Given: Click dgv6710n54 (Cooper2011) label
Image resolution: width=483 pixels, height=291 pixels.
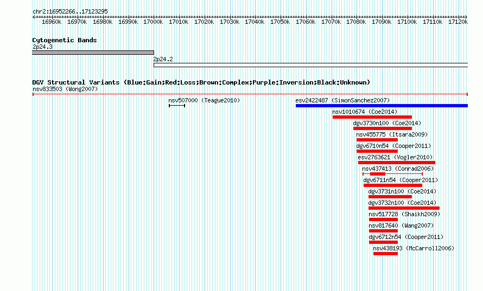Looking at the screenshot, I should point(393,146).
